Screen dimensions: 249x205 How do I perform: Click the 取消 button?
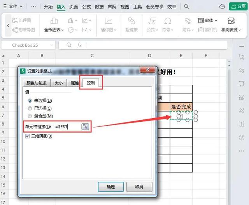(x=139, y=187)
